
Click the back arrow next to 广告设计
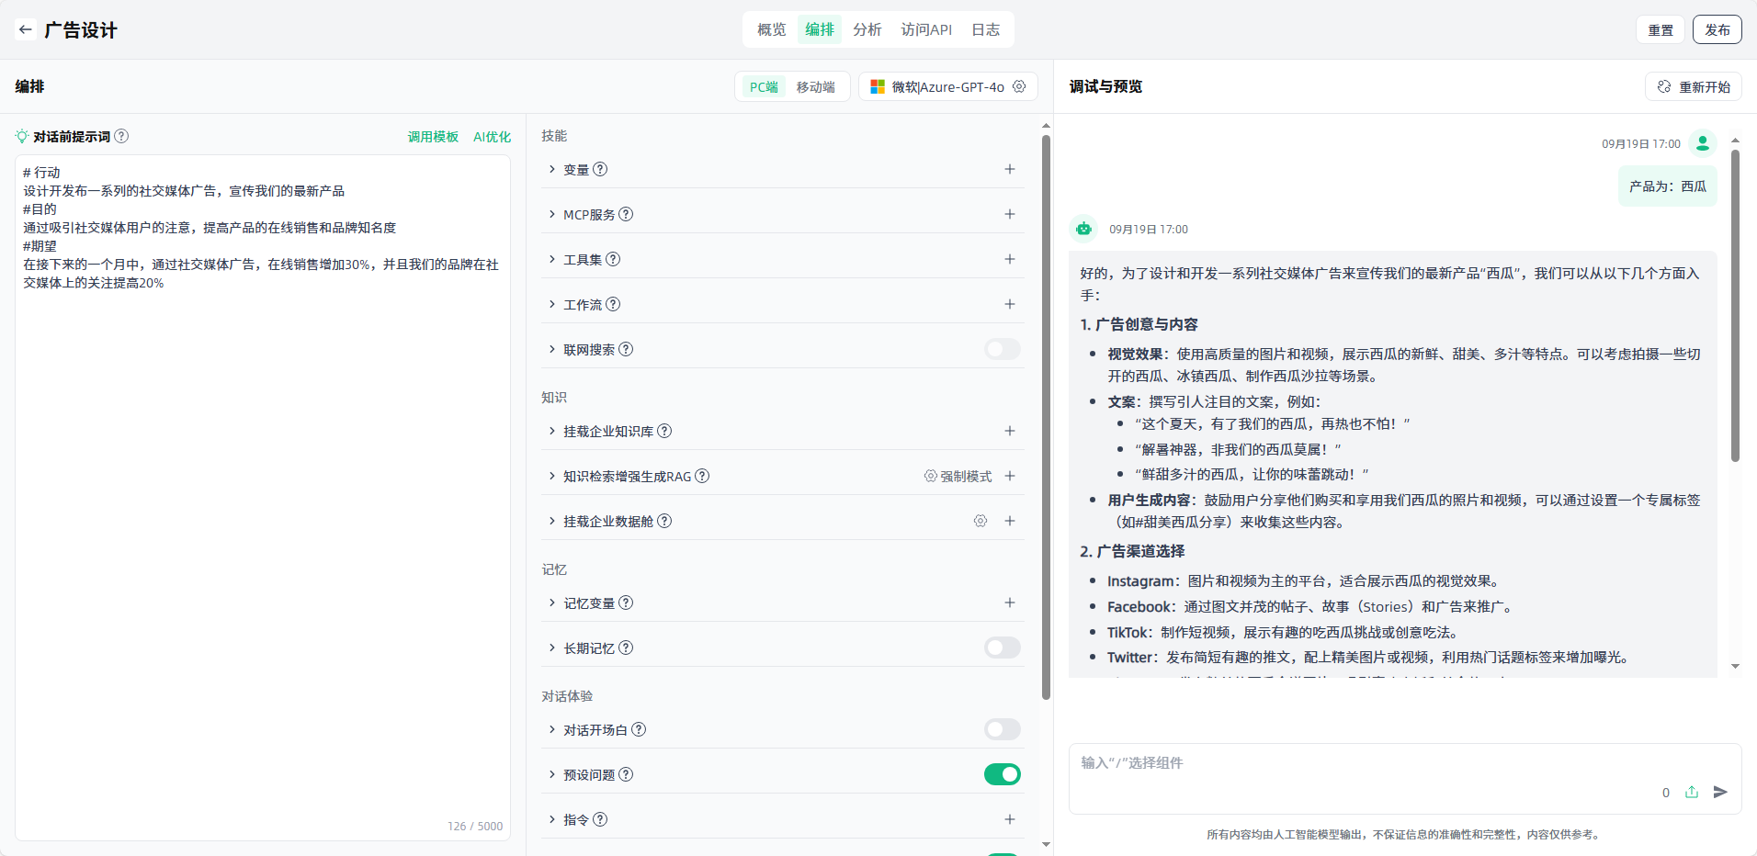point(26,29)
